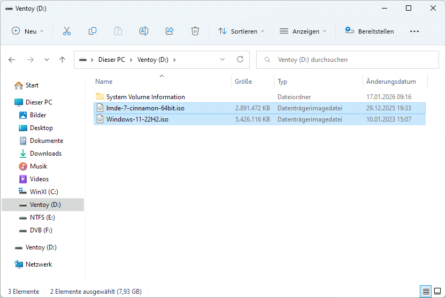Select Start in navigation pane
This screenshot has height=298, width=446.
tap(32, 85)
